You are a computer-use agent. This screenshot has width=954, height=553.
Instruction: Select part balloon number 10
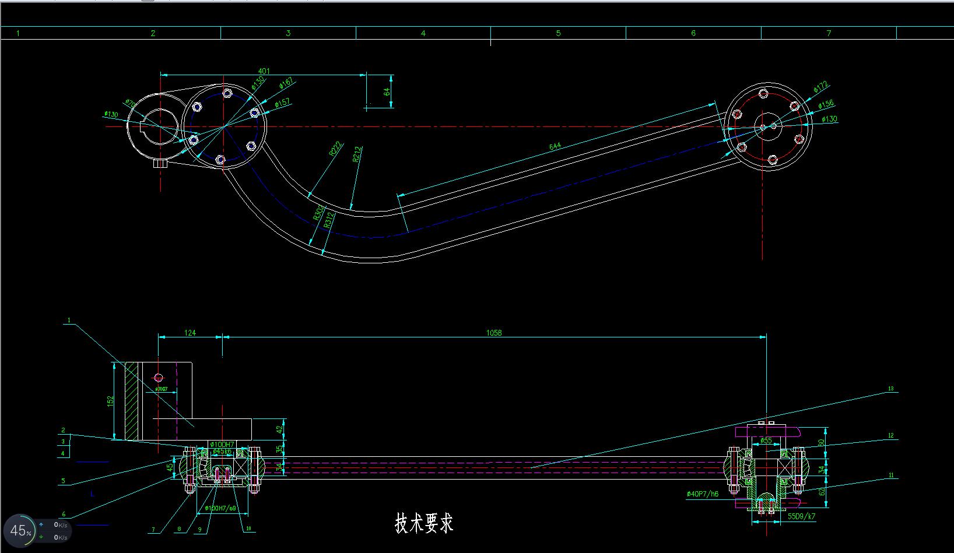tap(248, 529)
